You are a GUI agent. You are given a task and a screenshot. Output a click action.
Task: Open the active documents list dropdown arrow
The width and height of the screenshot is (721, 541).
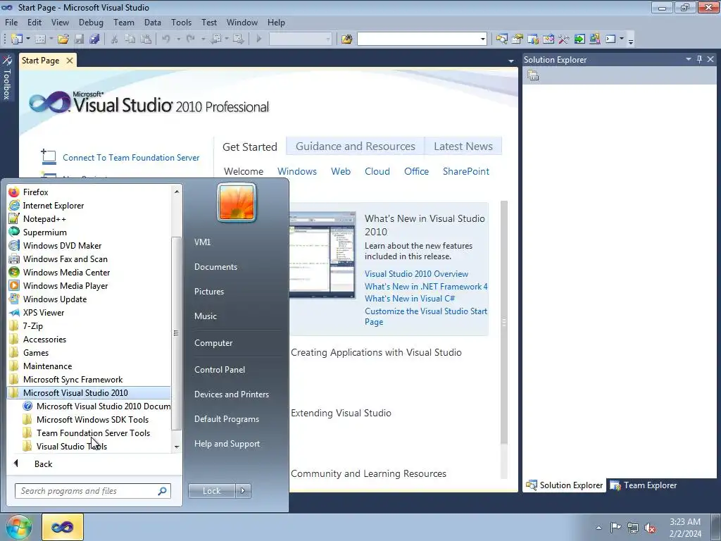click(511, 61)
